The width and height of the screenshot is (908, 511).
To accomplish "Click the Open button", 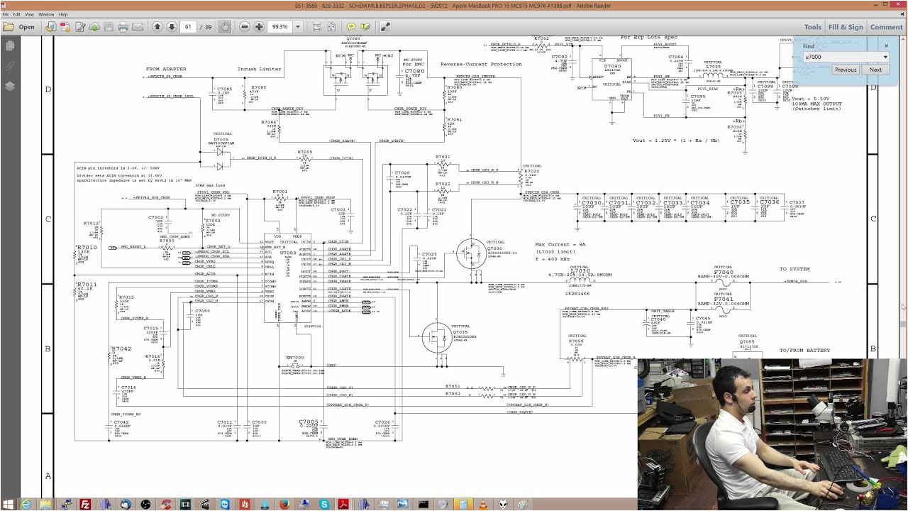I will click(23, 27).
